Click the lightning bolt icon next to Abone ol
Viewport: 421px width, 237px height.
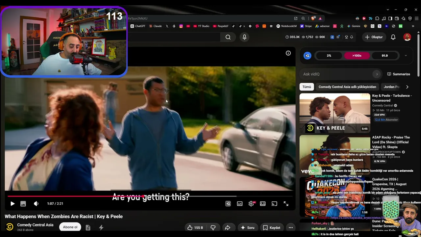(x=101, y=227)
